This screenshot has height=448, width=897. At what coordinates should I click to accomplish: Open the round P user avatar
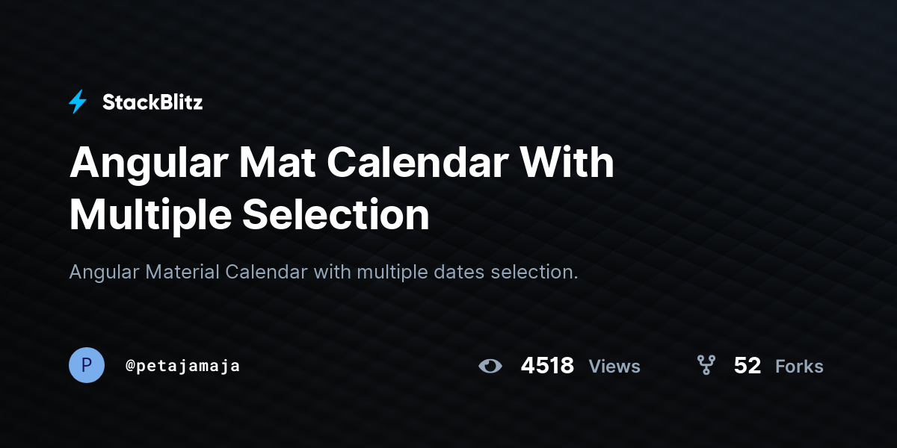click(x=87, y=365)
